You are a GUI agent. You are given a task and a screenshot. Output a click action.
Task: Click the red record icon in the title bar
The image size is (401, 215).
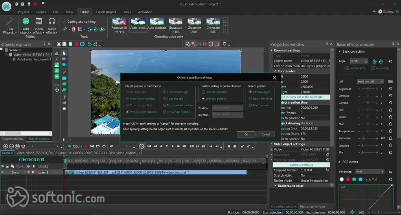click(x=35, y=4)
